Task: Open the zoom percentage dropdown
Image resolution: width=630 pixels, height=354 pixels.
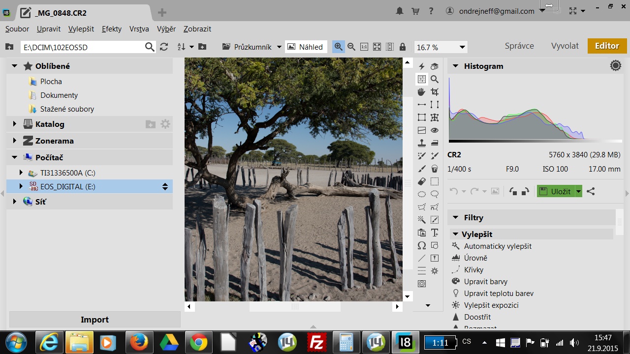Action: tap(462, 47)
